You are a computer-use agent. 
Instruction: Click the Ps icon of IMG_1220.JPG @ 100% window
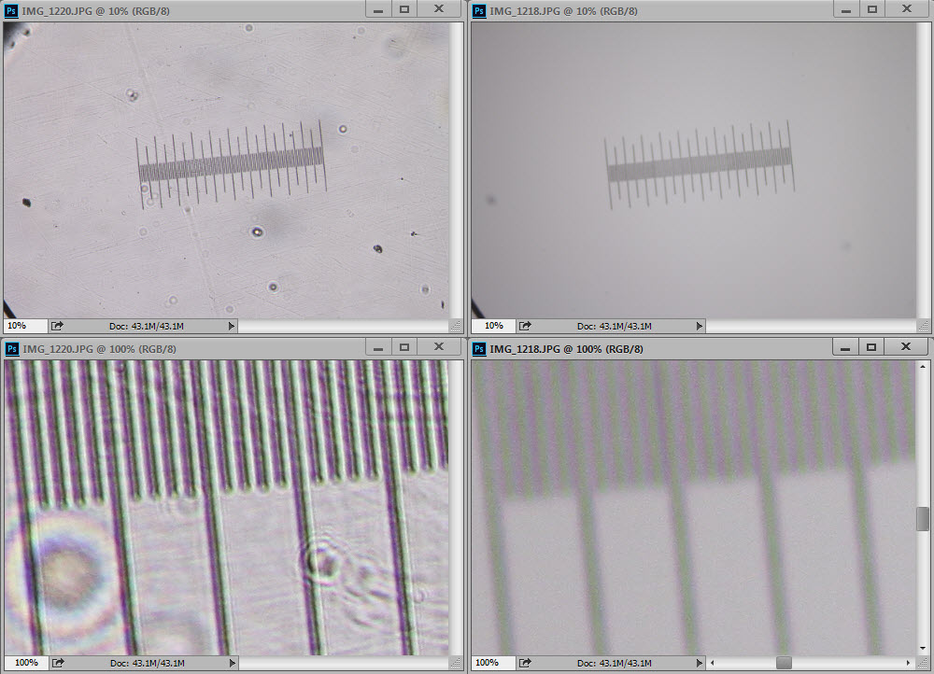coord(11,349)
